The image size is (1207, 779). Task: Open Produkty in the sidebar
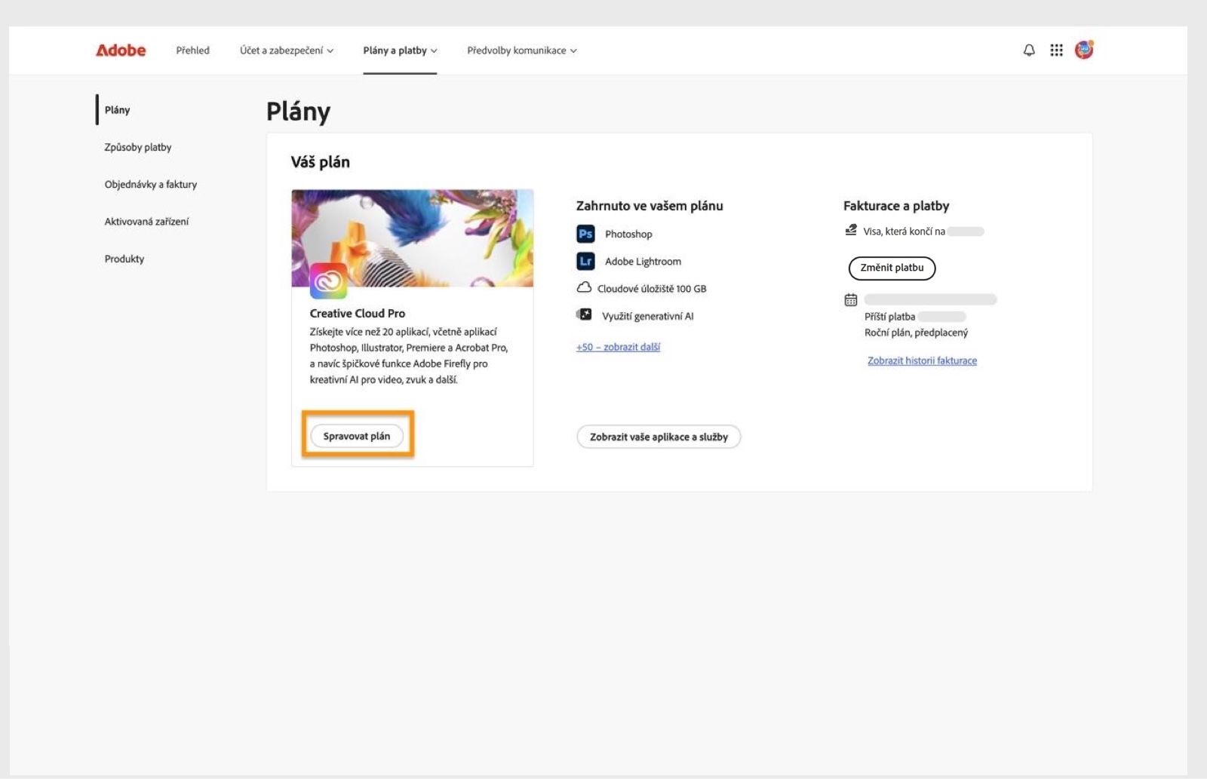point(124,259)
